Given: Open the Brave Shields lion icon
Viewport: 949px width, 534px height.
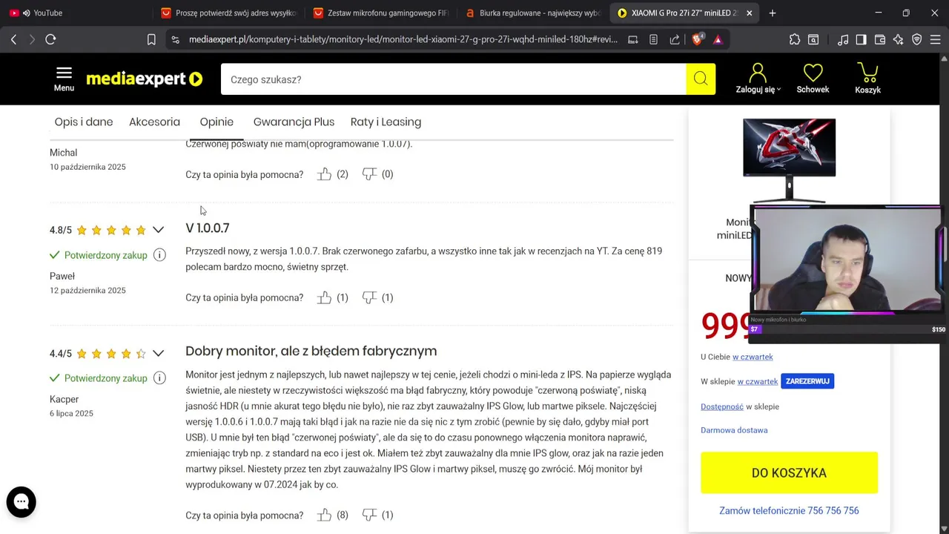Looking at the screenshot, I should pyautogui.click(x=698, y=39).
